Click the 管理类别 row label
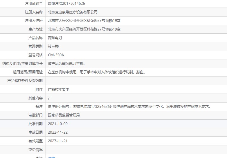This screenshot has width=227, height=158. click(x=35, y=47)
